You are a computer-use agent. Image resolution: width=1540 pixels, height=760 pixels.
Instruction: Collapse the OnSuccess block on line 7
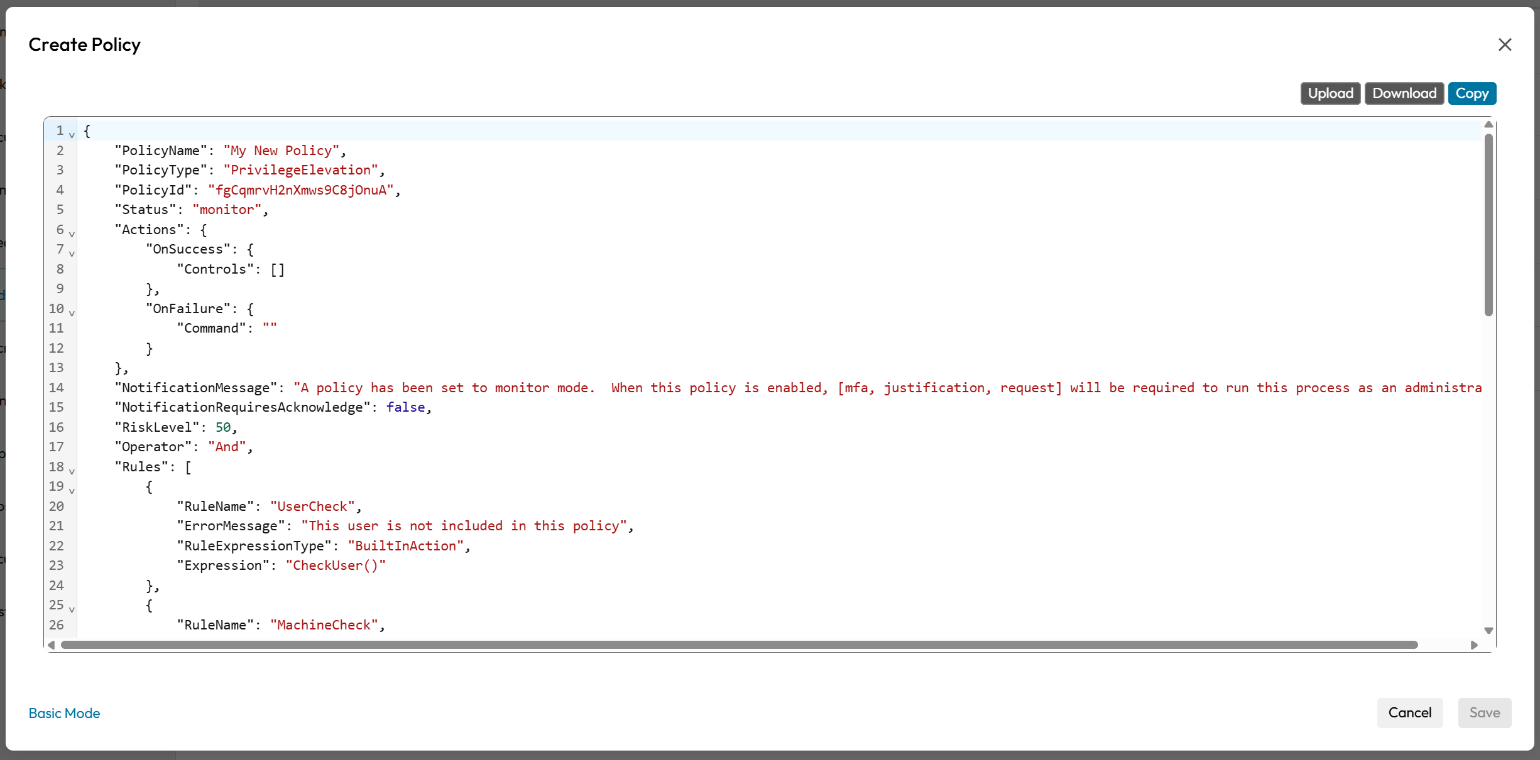point(72,253)
